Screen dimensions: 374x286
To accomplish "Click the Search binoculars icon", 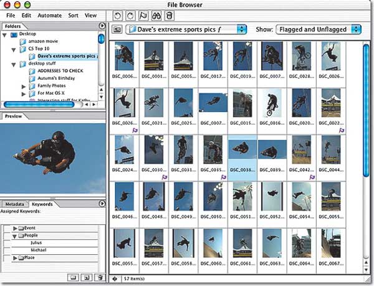I will (x=156, y=16).
